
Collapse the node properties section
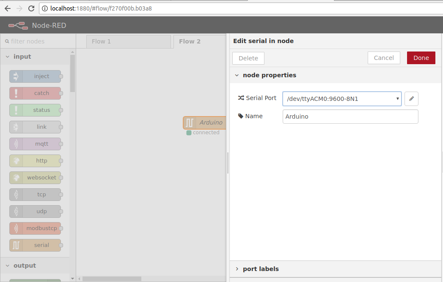pyautogui.click(x=237, y=75)
